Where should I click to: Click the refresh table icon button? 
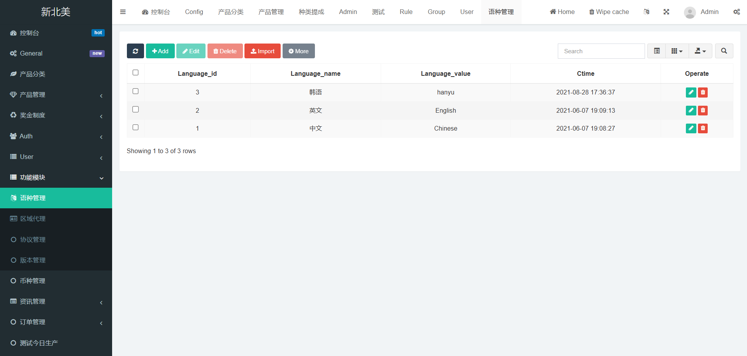point(135,51)
